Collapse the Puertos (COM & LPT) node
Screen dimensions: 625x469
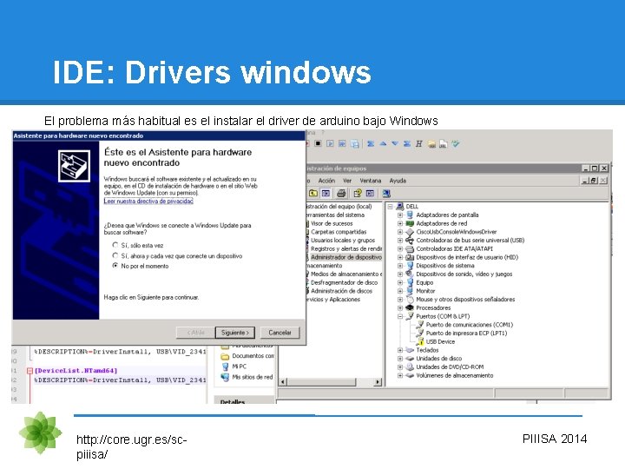(x=400, y=316)
